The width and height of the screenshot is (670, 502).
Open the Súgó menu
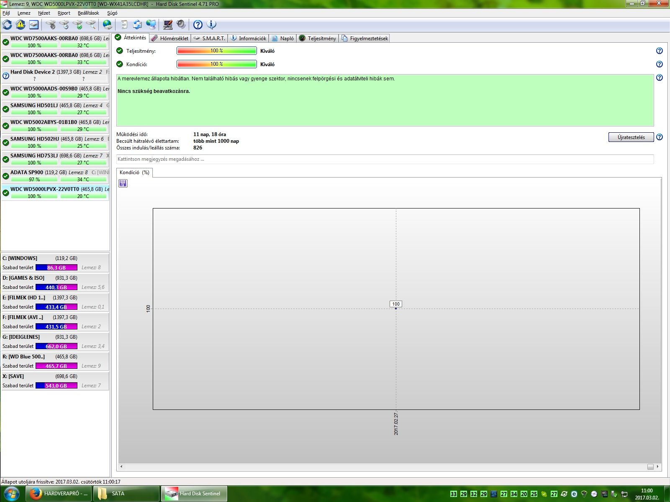click(112, 13)
